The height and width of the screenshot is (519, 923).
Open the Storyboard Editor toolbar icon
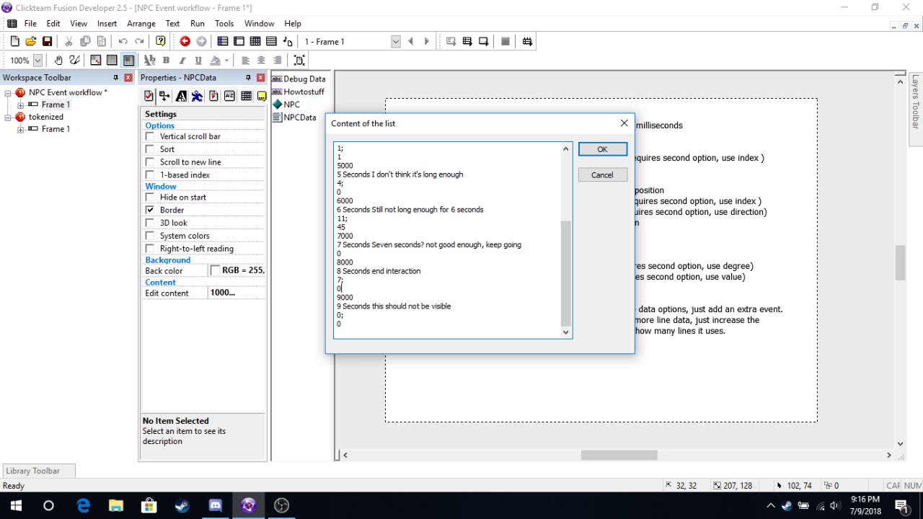223,41
